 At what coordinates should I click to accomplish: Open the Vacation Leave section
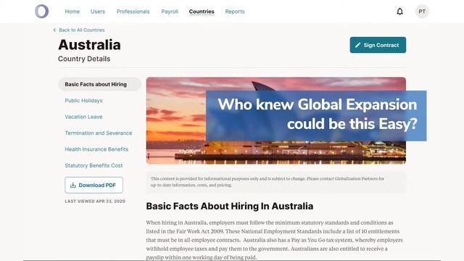click(x=84, y=117)
